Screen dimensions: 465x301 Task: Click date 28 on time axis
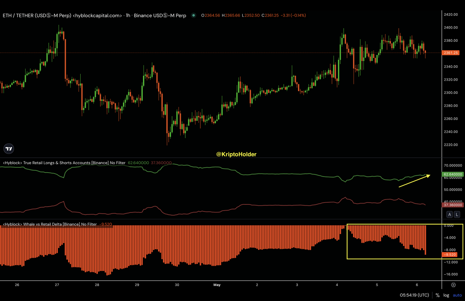(97, 285)
